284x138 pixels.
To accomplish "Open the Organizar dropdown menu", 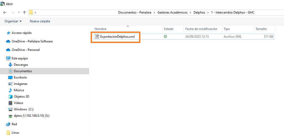I will click(13, 21).
